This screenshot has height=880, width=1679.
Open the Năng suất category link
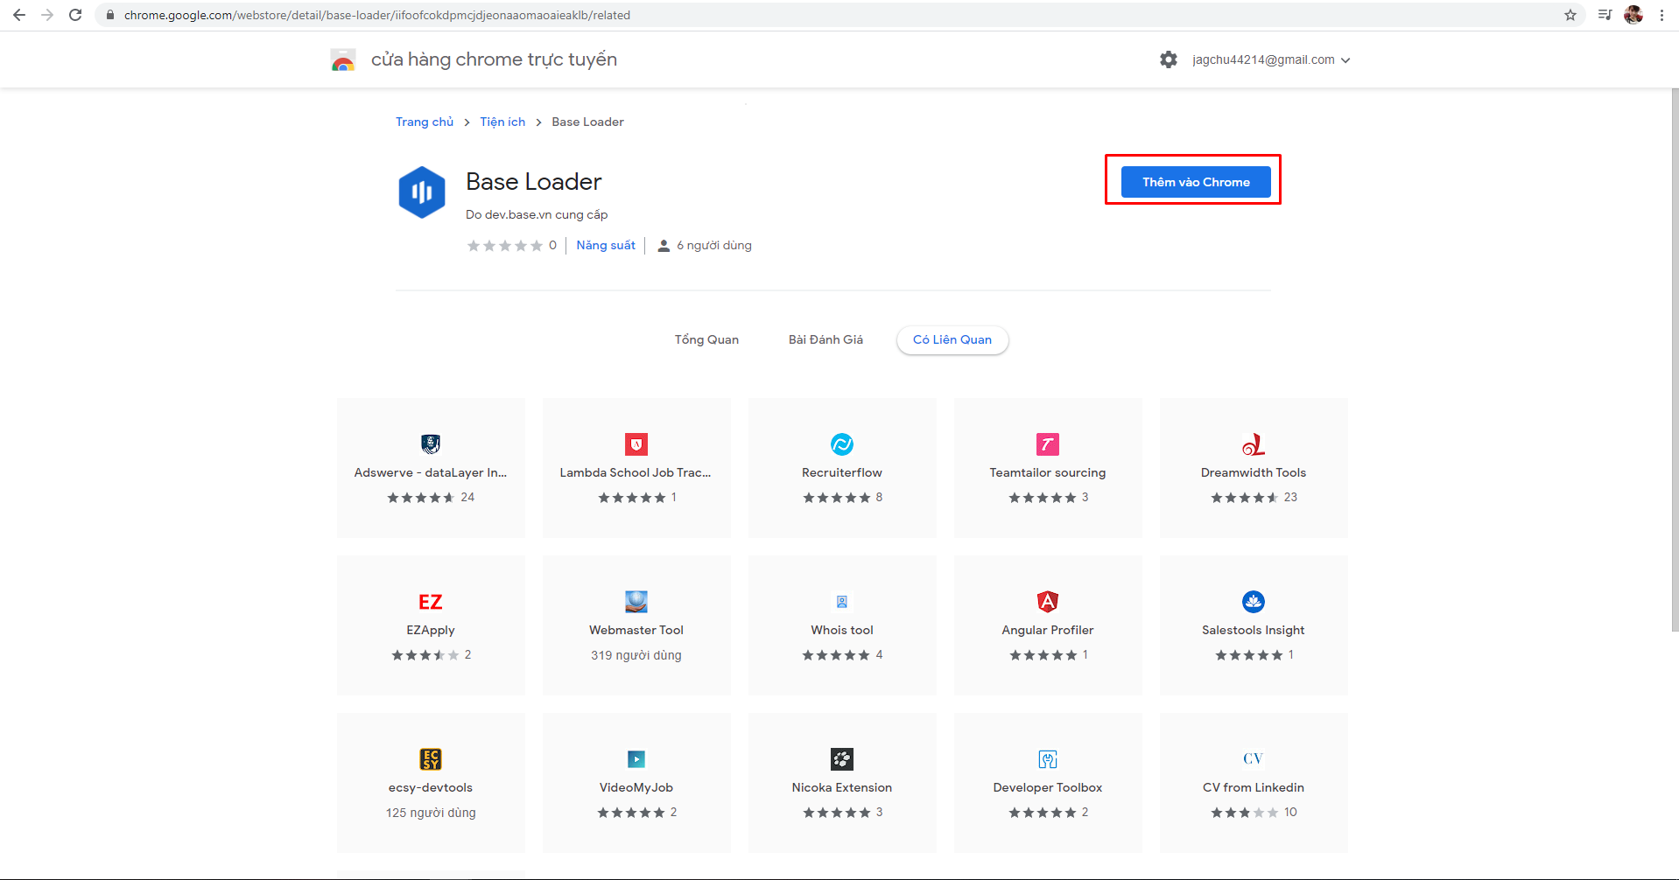click(606, 245)
